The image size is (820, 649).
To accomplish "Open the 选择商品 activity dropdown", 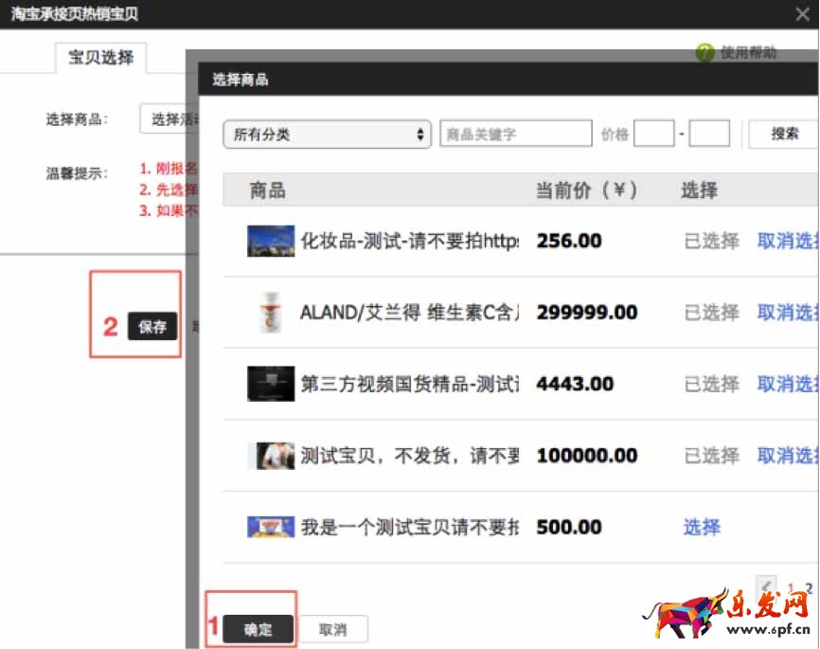I will coord(168,119).
